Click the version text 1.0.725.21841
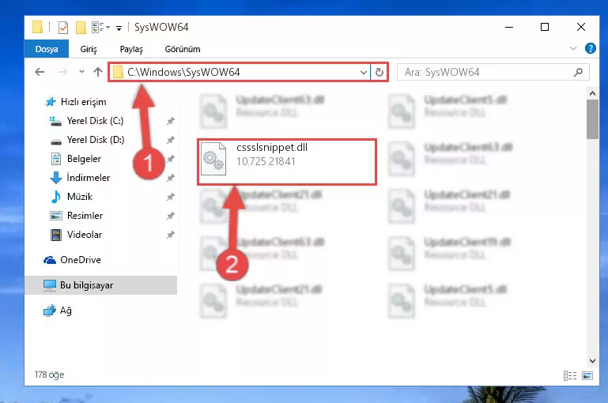Viewport: 608px width, 403px height. pyautogui.click(x=266, y=161)
